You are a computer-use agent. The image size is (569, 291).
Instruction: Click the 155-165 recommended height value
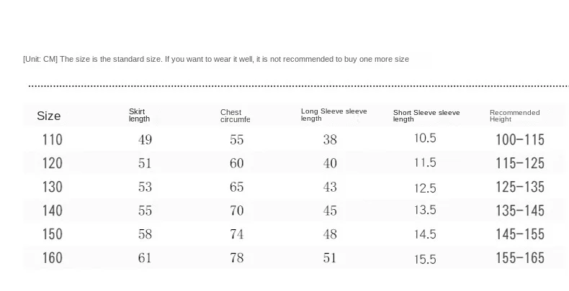(519, 258)
